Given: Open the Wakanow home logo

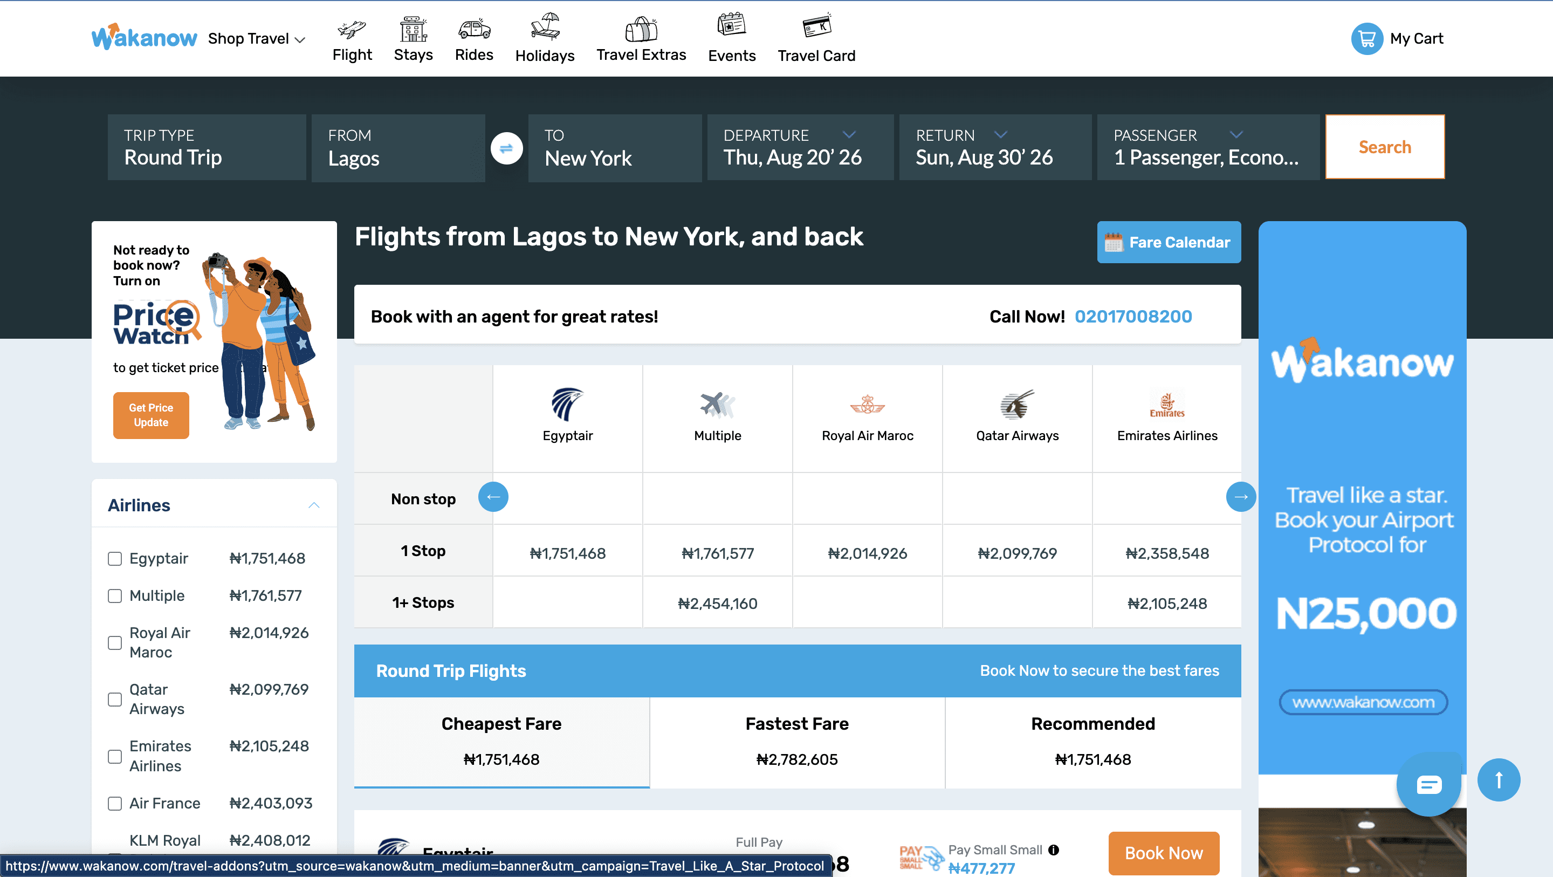Looking at the screenshot, I should tap(144, 37).
